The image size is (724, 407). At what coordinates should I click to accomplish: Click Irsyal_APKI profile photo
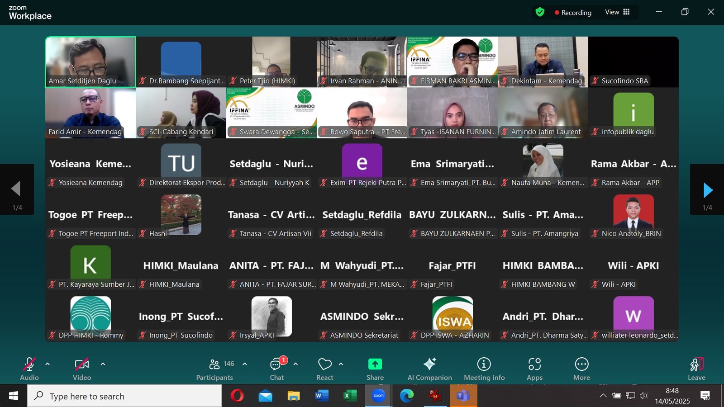pos(271,316)
